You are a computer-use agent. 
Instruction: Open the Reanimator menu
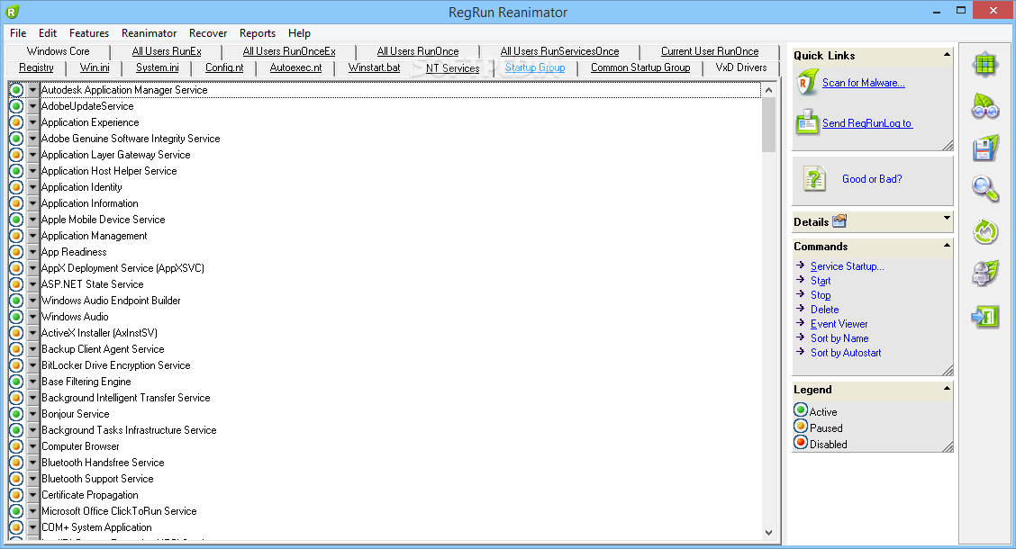[149, 33]
